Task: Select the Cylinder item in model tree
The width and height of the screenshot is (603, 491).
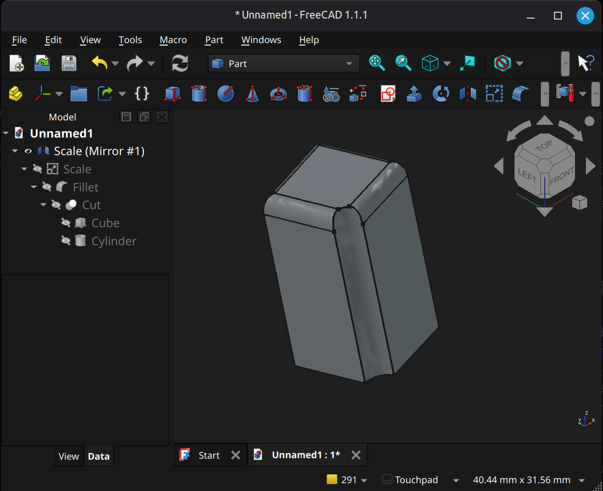Action: [x=114, y=241]
